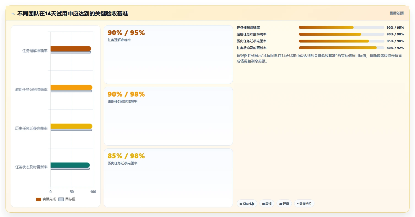Click the x-axis value 50

72,192
